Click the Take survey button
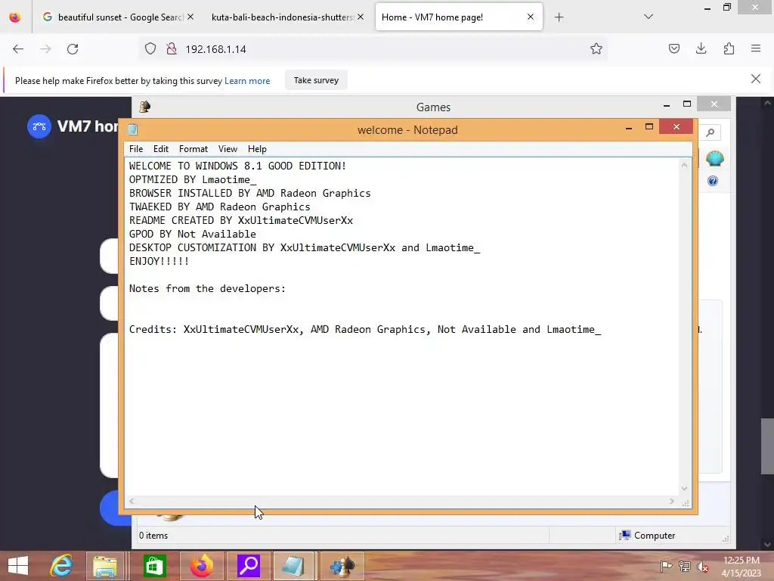Viewport: 774px width, 581px height. point(316,80)
